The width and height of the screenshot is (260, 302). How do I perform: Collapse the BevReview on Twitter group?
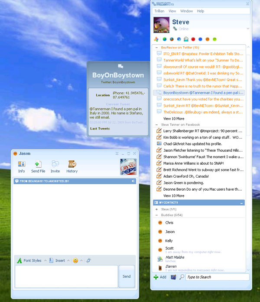[156, 48]
